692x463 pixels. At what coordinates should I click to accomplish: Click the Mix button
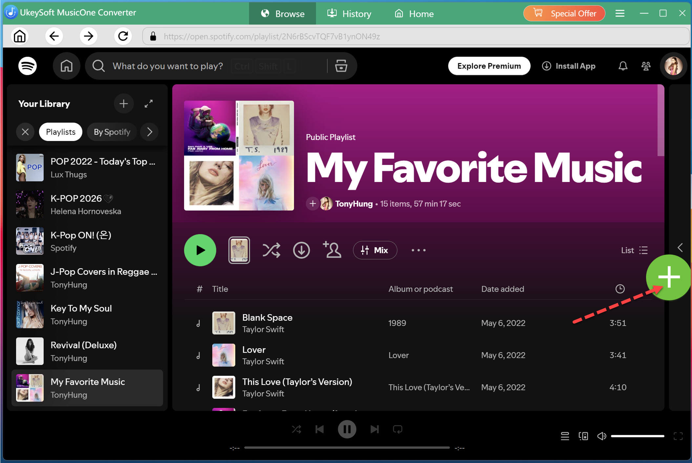click(375, 250)
